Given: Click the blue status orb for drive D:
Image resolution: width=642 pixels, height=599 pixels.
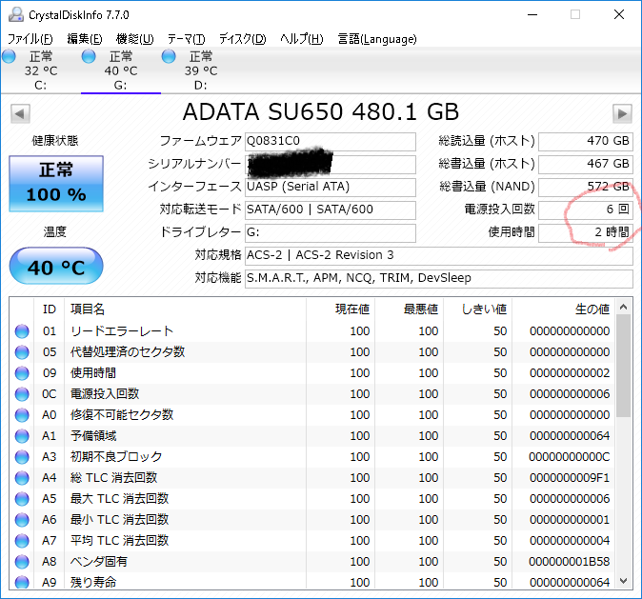Looking at the screenshot, I should 169,56.
